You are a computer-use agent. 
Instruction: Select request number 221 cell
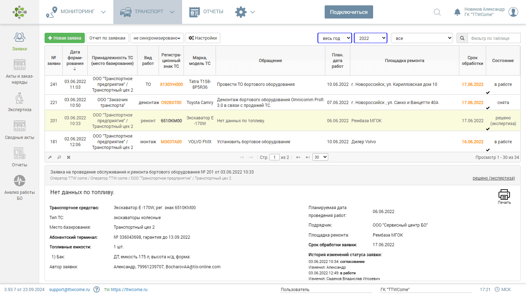tap(54, 103)
